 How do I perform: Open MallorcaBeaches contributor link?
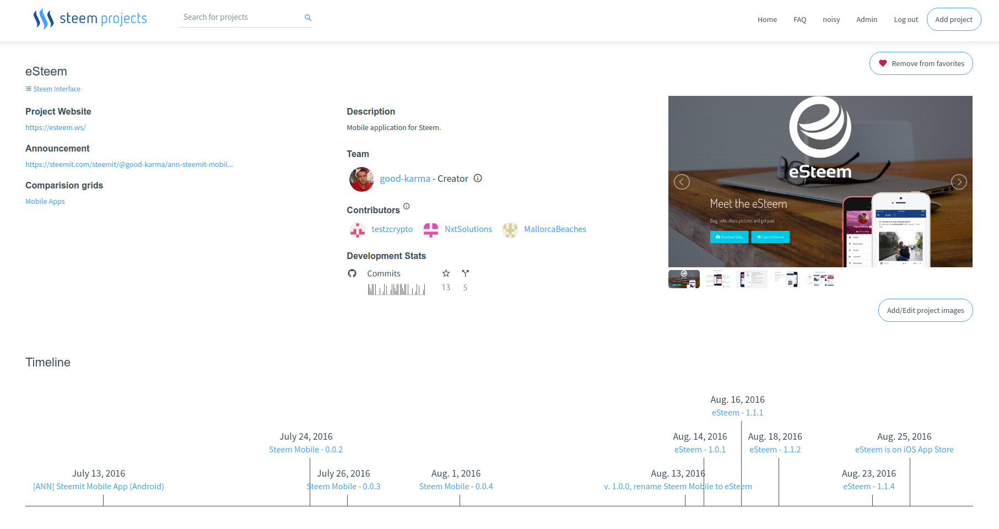pyautogui.click(x=555, y=229)
